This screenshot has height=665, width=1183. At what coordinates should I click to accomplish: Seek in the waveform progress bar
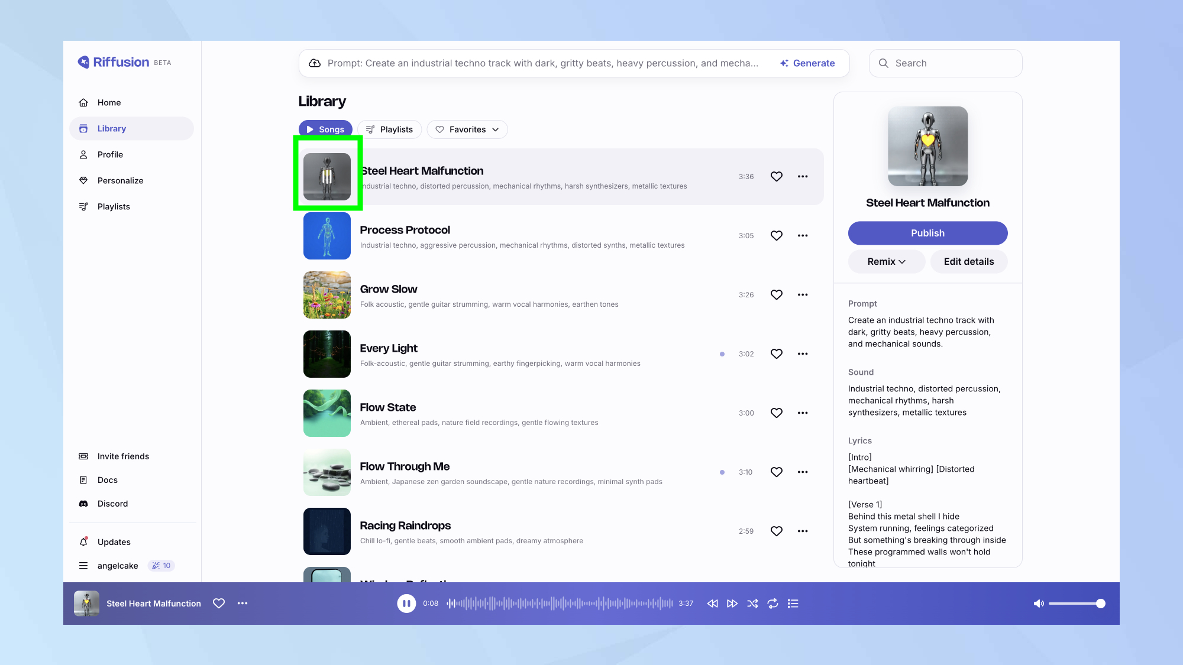click(x=560, y=604)
